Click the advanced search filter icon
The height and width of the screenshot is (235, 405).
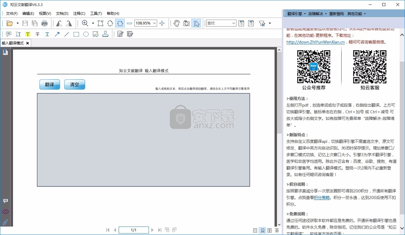(x=262, y=23)
